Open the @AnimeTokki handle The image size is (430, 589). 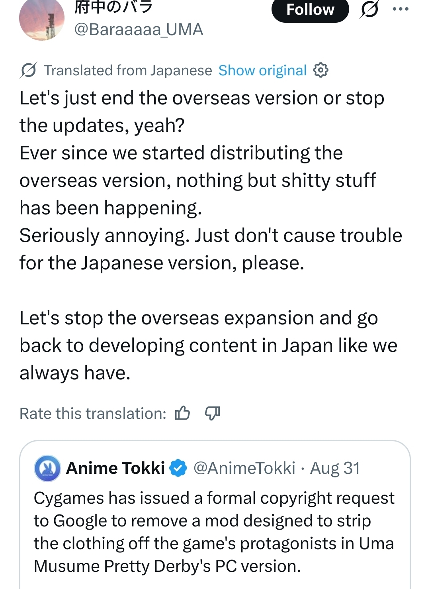[244, 468]
